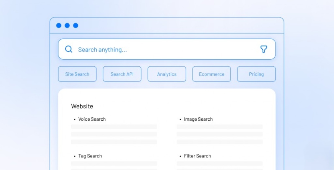Click the magnifying glass search icon
The height and width of the screenshot is (170, 334).
click(68, 49)
